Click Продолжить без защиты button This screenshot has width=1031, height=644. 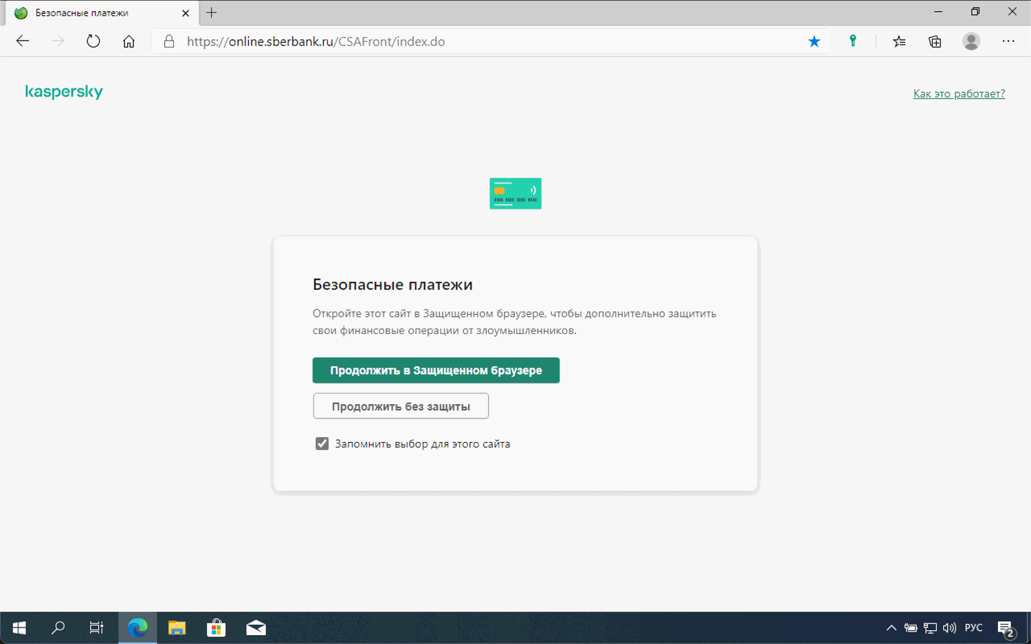[x=401, y=406]
